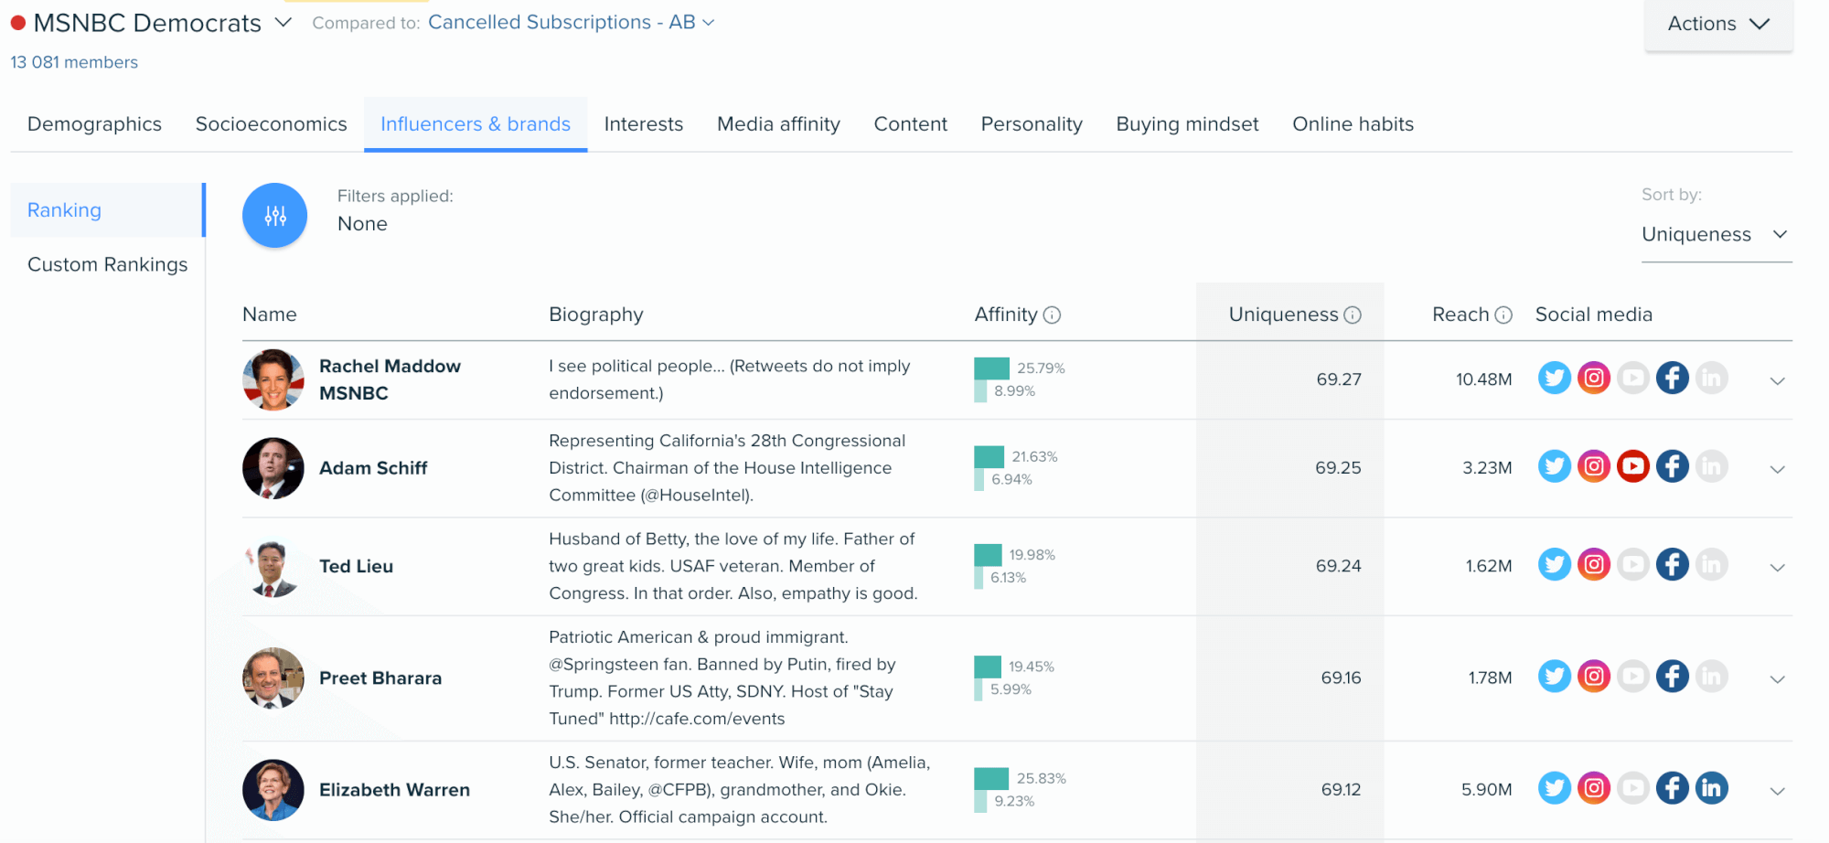Open the Sort by Uniqueness dropdown
This screenshot has width=1829, height=843.
click(x=1715, y=235)
